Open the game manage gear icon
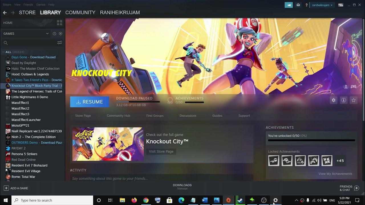 333,100
